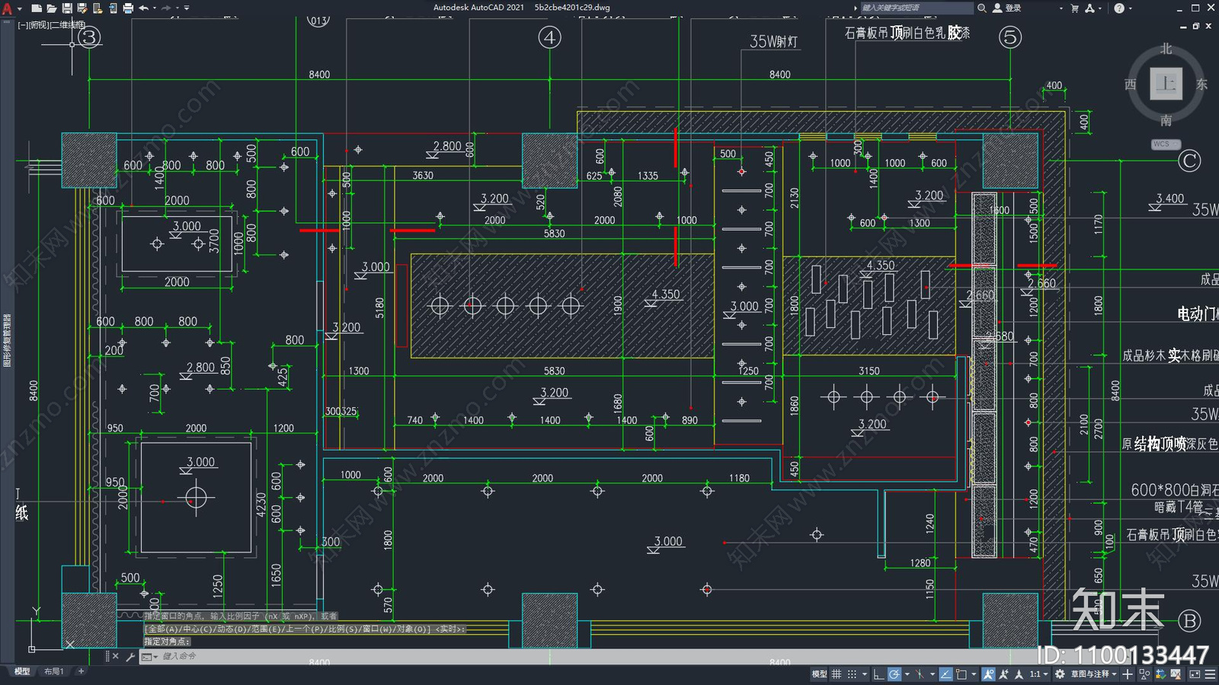Toggle clean screen icon in status bar
Viewport: 1219px width, 685px height.
point(1195,674)
